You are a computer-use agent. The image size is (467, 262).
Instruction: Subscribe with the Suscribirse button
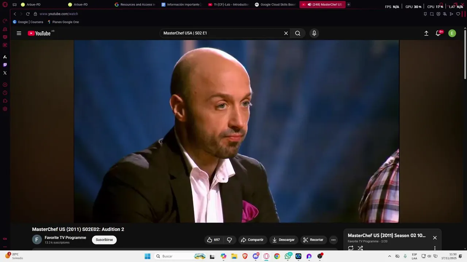[x=104, y=240]
